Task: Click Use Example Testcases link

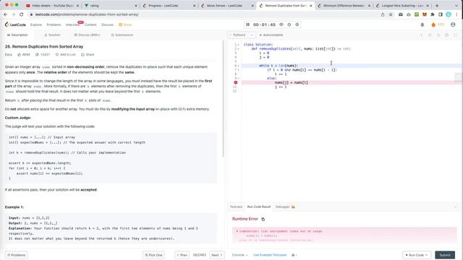Action: (x=270, y=255)
